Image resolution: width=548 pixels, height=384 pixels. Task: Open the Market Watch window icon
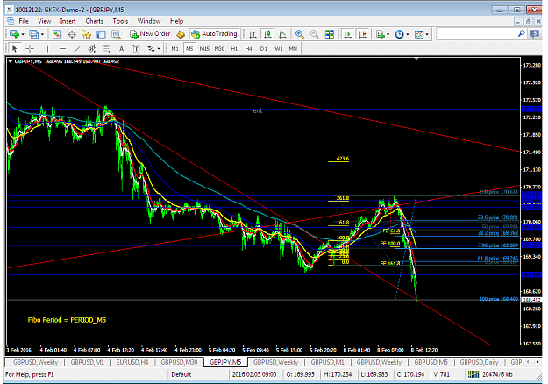tap(57, 34)
